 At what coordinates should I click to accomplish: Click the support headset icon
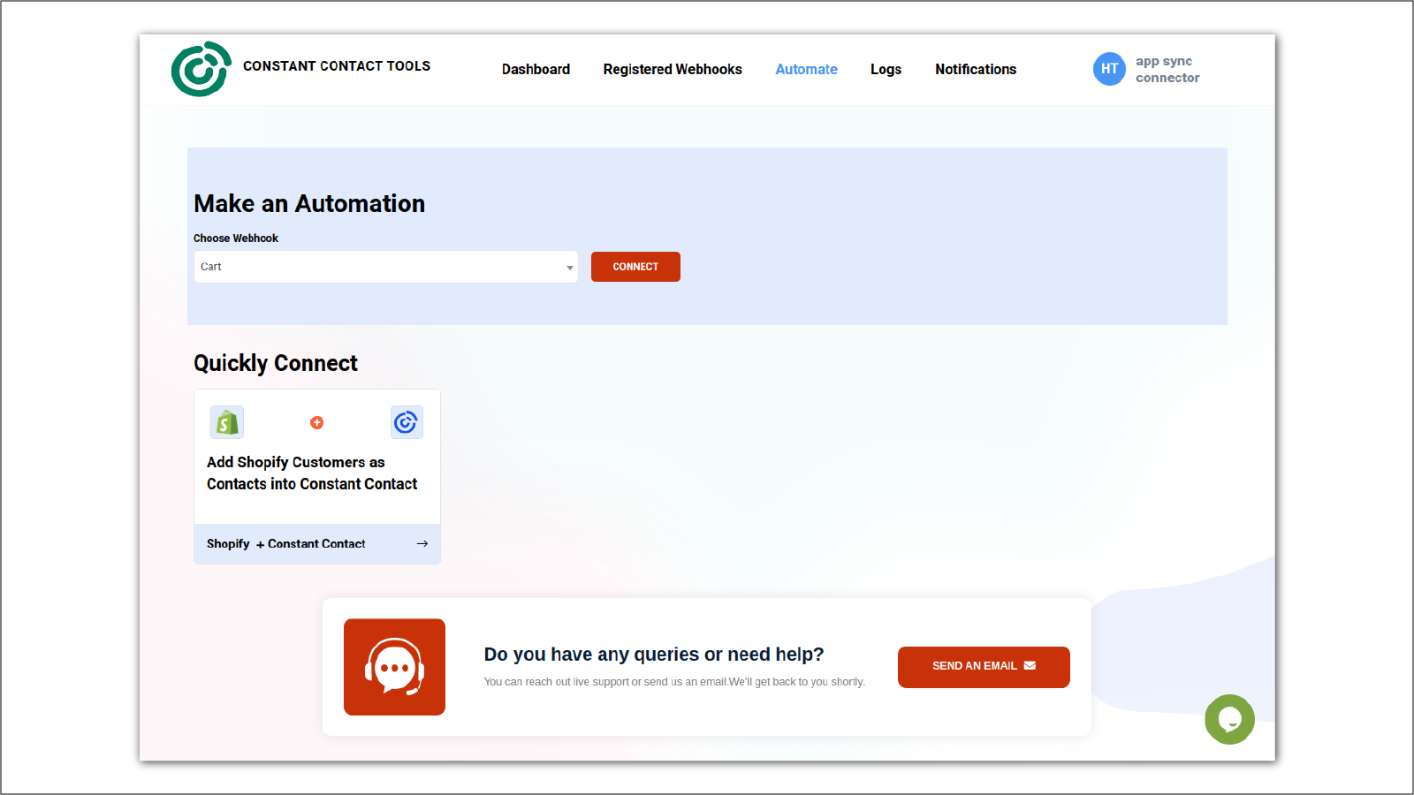click(394, 667)
